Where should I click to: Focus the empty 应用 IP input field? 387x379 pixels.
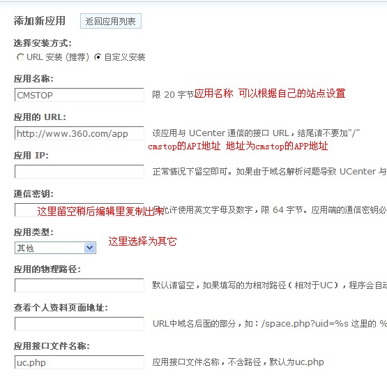click(x=79, y=172)
